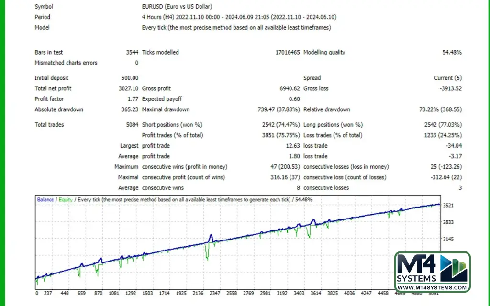
Task: Click the 3521 label on chart axis
Action: [448, 206]
